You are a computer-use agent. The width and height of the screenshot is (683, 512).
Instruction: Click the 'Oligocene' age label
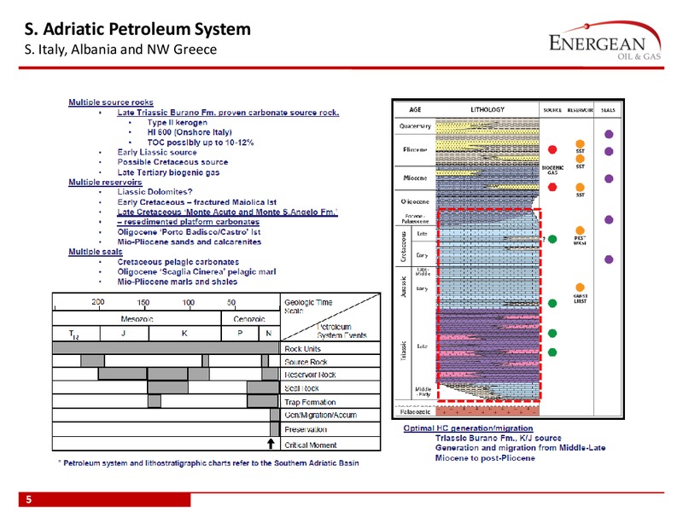(x=415, y=201)
